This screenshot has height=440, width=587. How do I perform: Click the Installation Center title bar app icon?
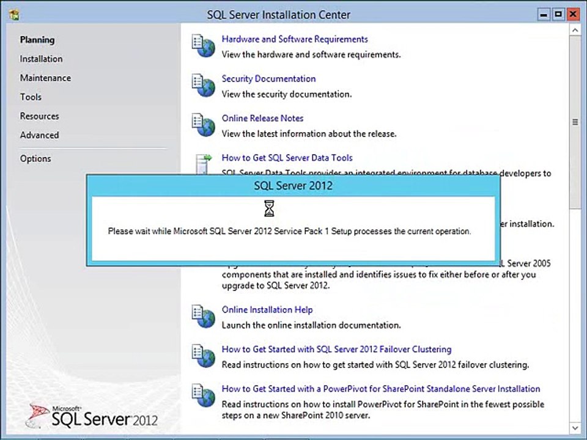pyautogui.click(x=14, y=15)
